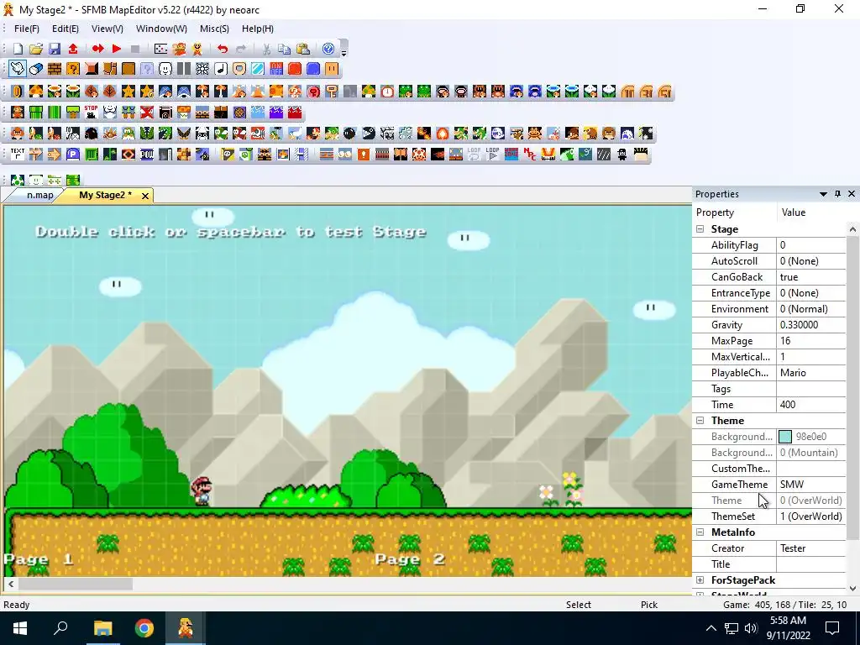Select the Bob-omb enemy
860x645 pixels.
[x=349, y=134]
